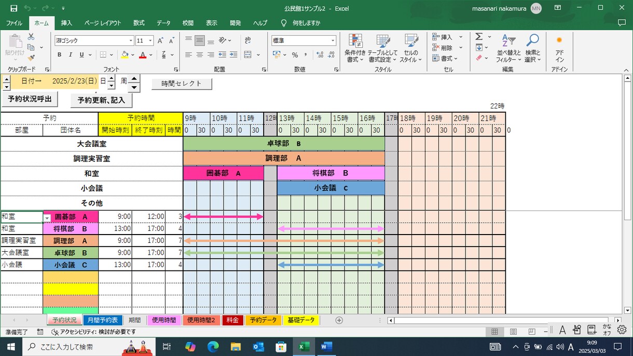The image size is (633, 356).
Task: Add a new sheet with plus button
Action: pos(339,320)
